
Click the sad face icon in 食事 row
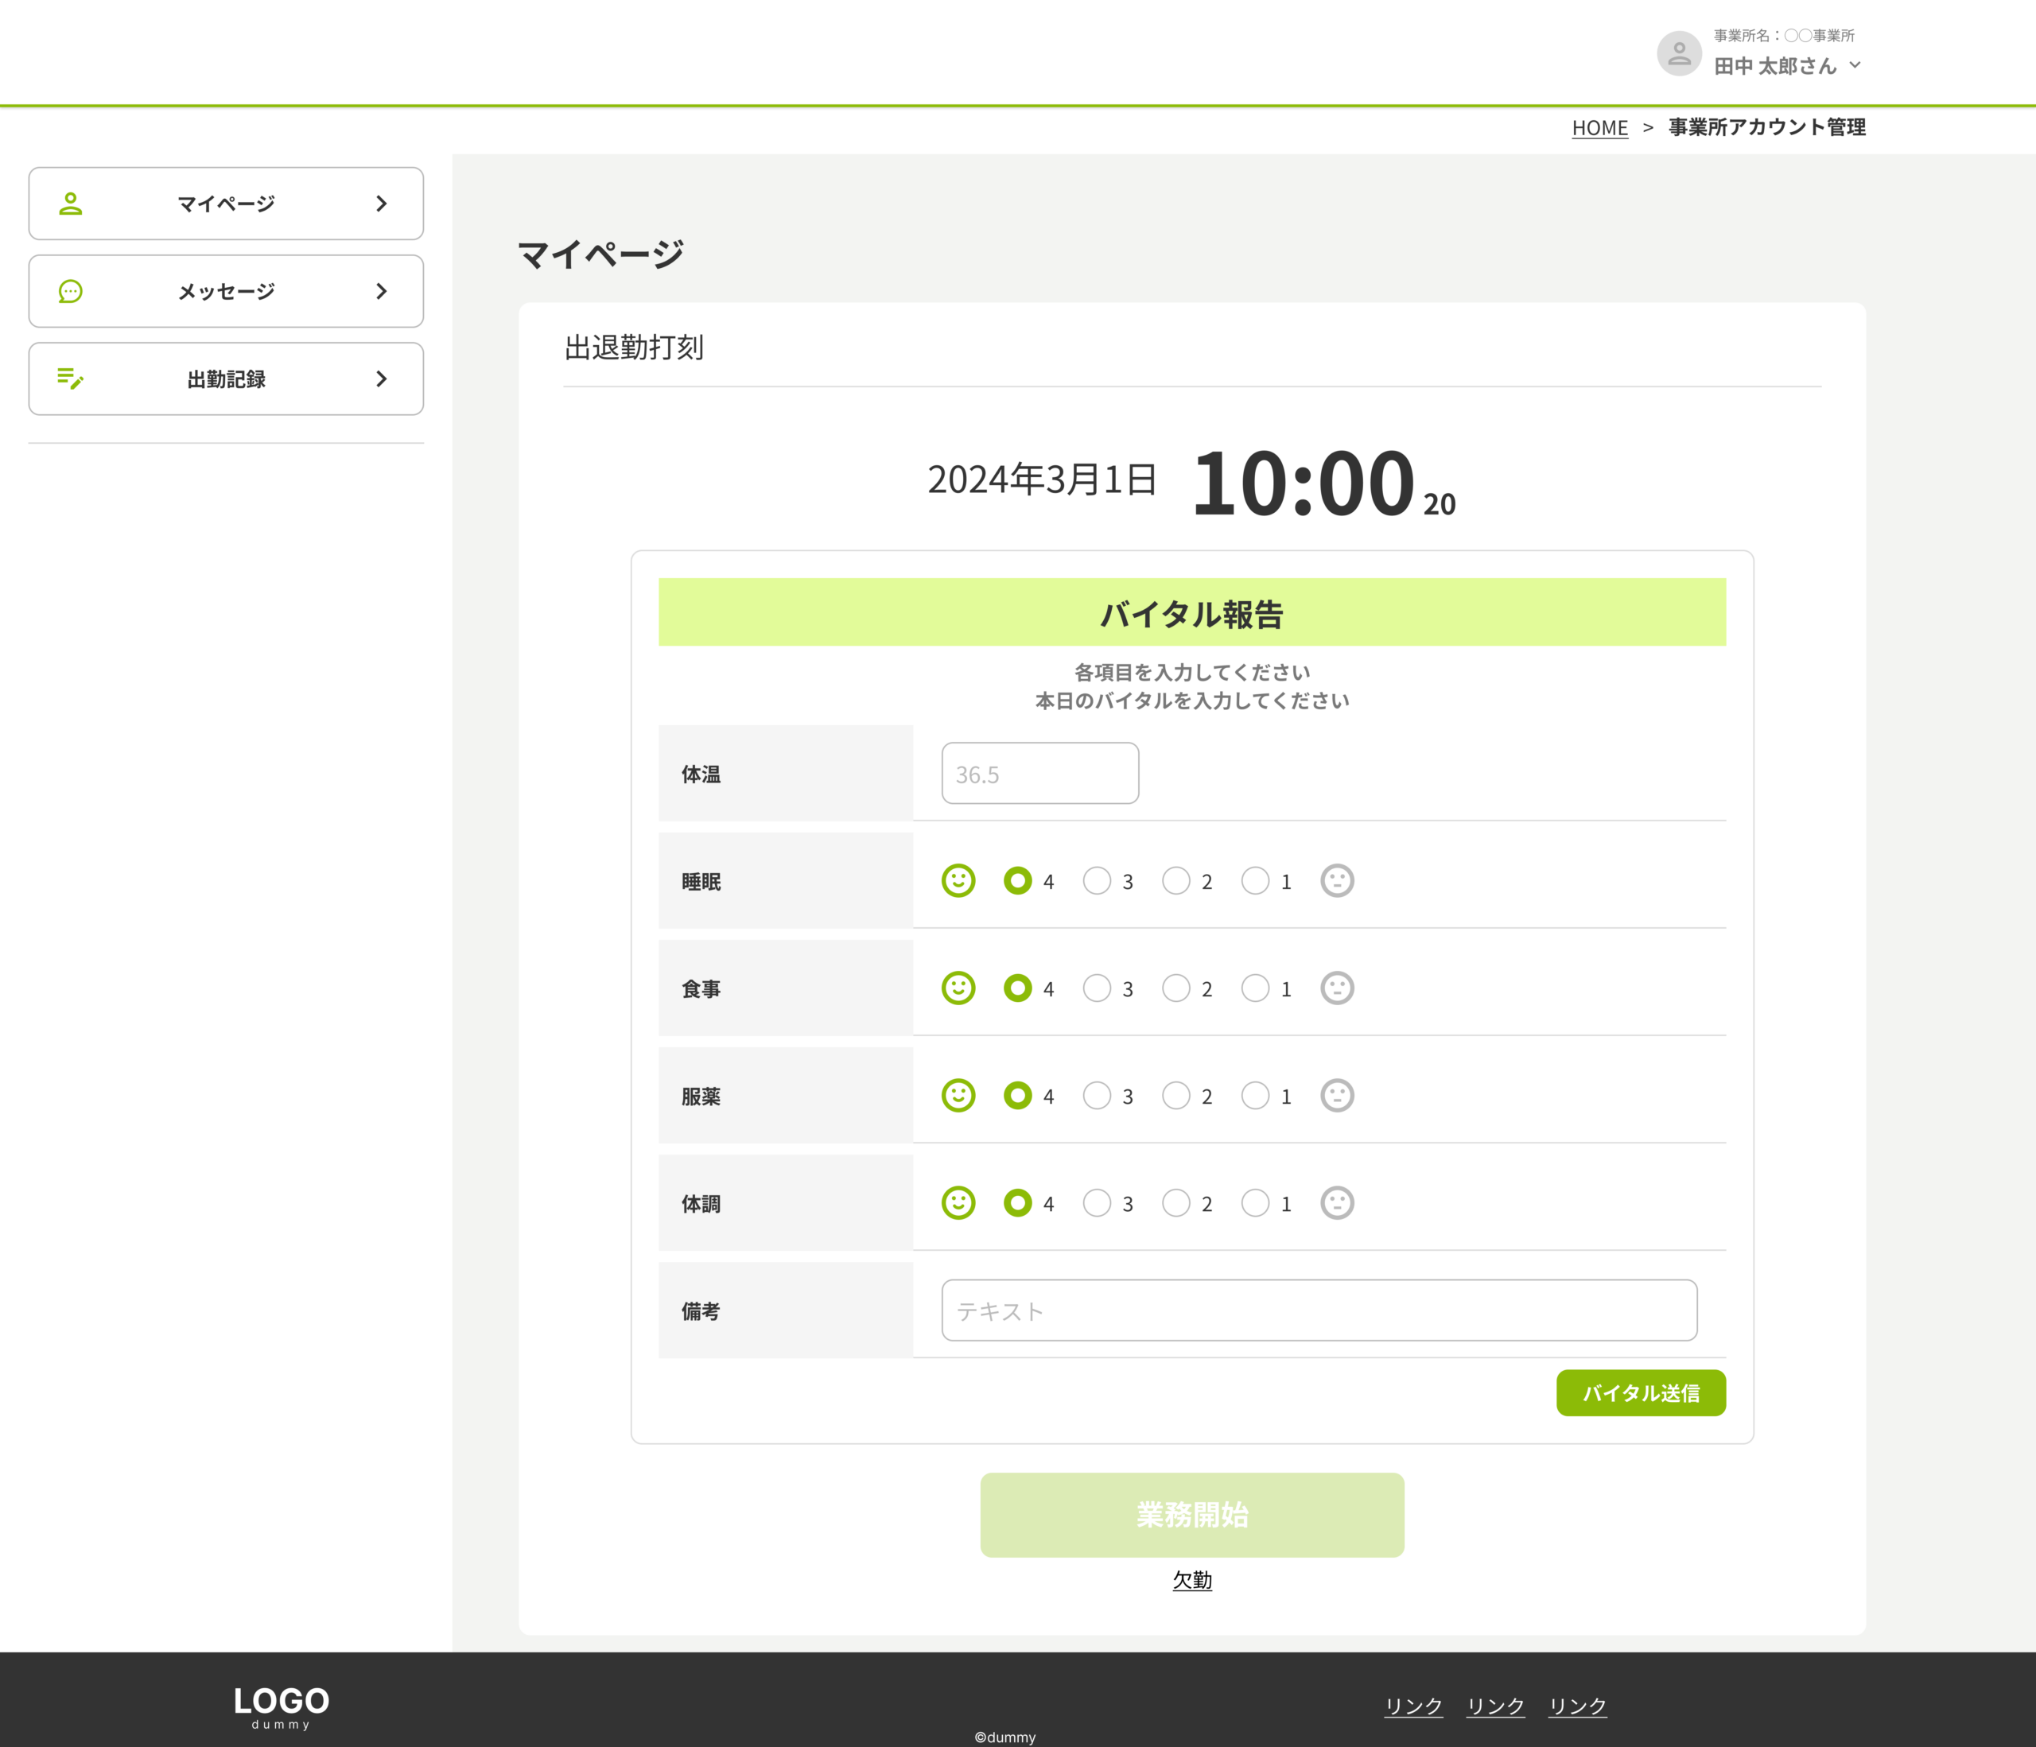tap(1336, 988)
